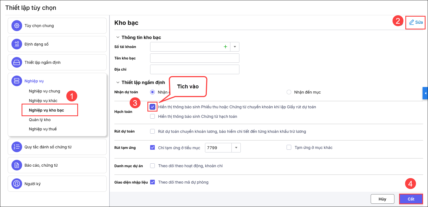The height and width of the screenshot is (207, 428).
Task: Collapse the Thông tin kho bạc section
Action: pos(118,37)
